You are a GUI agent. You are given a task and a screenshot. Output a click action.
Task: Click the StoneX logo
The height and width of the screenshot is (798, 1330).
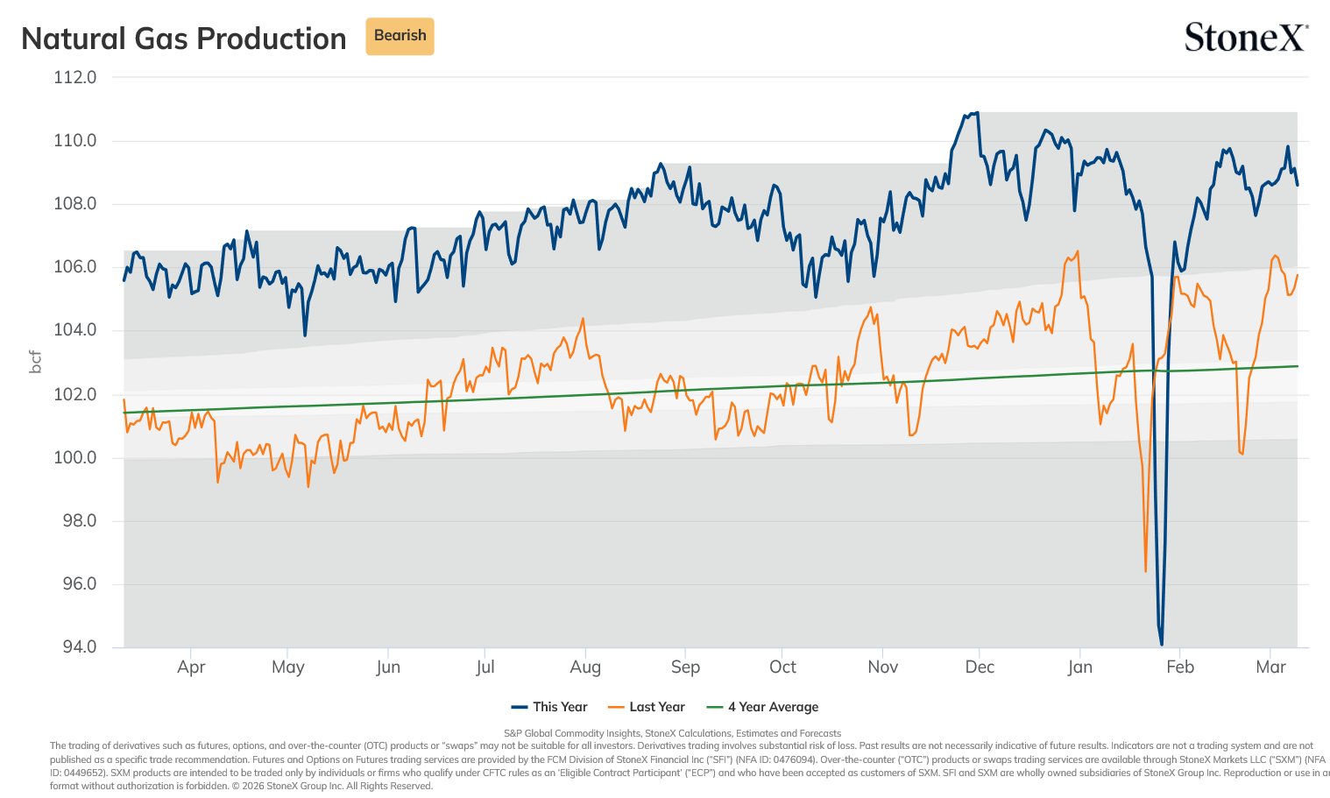click(x=1246, y=38)
